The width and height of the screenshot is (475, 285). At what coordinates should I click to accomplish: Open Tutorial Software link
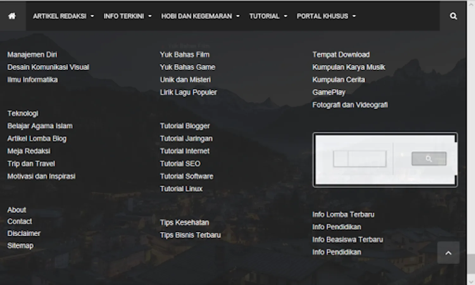[x=187, y=176]
